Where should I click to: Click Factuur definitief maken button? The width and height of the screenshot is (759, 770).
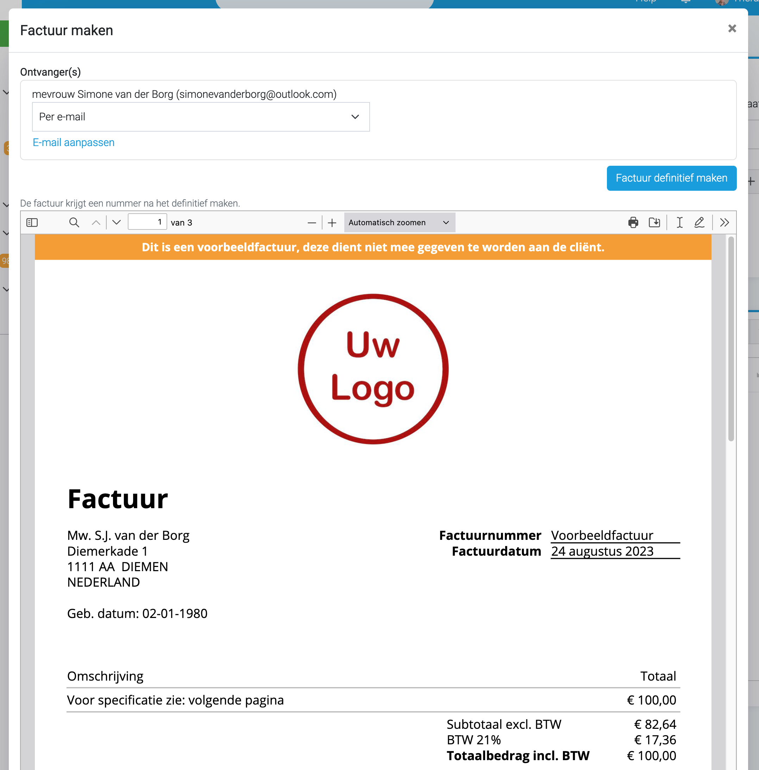coord(671,178)
